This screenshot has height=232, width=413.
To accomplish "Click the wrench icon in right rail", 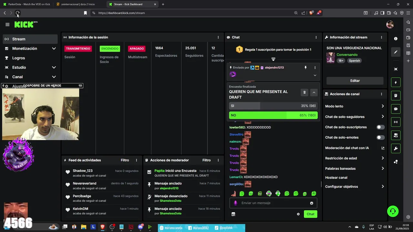I will (396, 149).
